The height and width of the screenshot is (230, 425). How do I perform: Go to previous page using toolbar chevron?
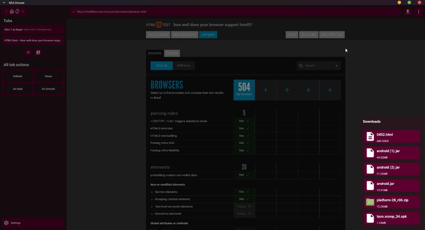[6, 11]
